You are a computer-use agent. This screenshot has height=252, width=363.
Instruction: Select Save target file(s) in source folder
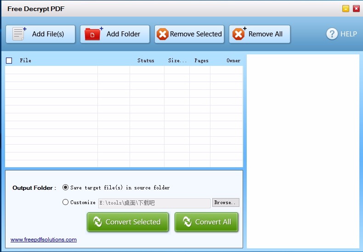click(x=66, y=187)
